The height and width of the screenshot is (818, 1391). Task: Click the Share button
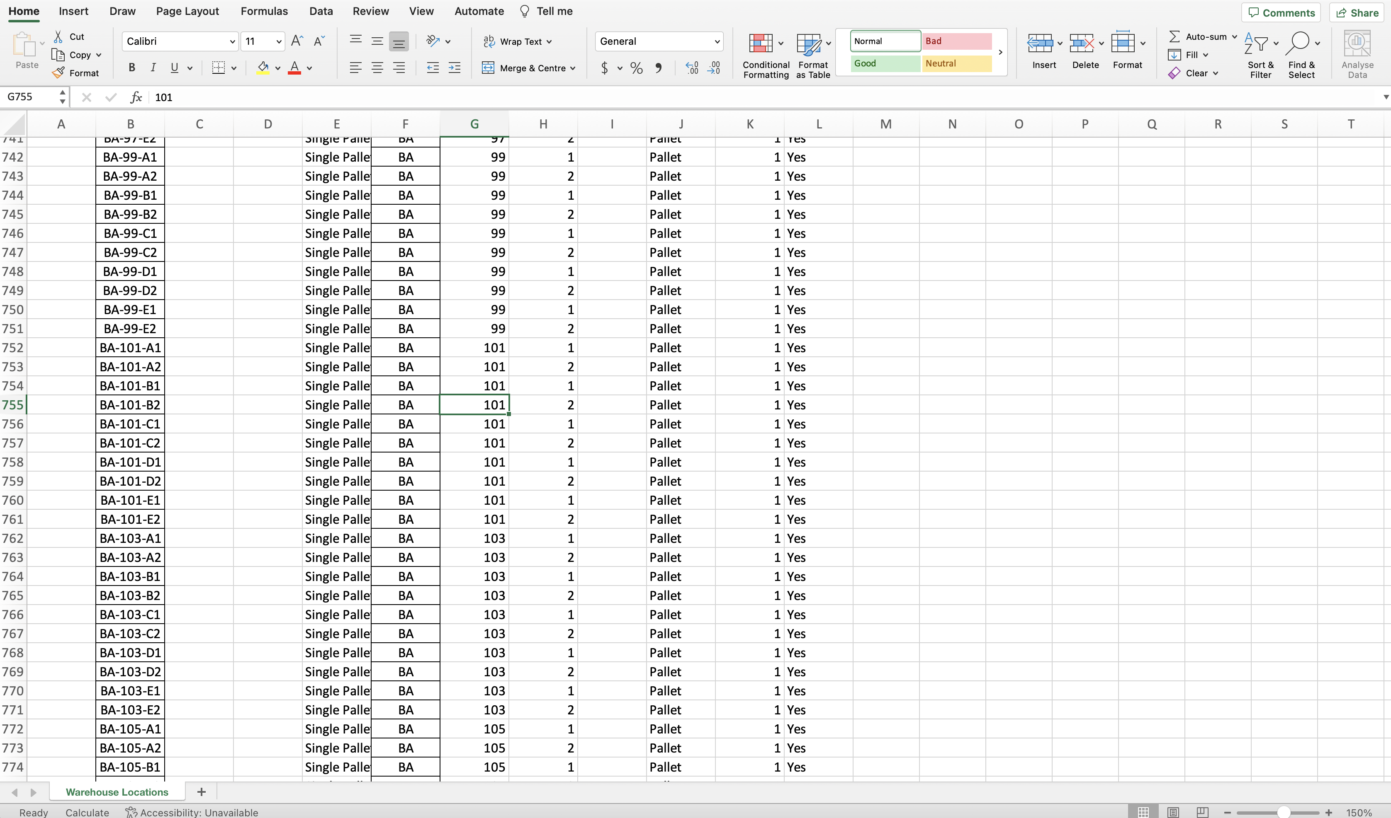pyautogui.click(x=1357, y=13)
